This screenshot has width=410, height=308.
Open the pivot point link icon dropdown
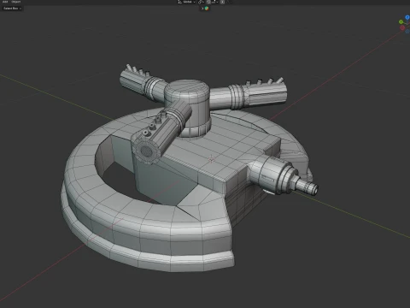tap(201, 2)
